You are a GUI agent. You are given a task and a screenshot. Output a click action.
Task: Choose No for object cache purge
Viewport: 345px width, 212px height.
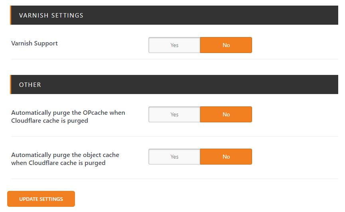point(226,157)
